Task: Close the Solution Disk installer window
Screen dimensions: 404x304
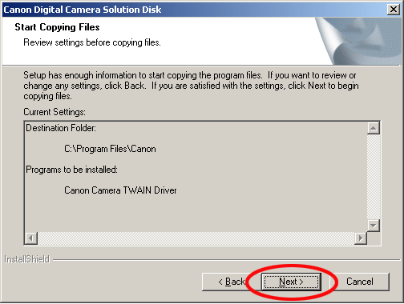Action: (394, 10)
